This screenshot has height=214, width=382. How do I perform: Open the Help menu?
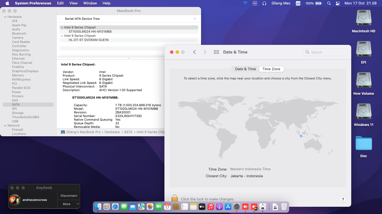[107, 3]
